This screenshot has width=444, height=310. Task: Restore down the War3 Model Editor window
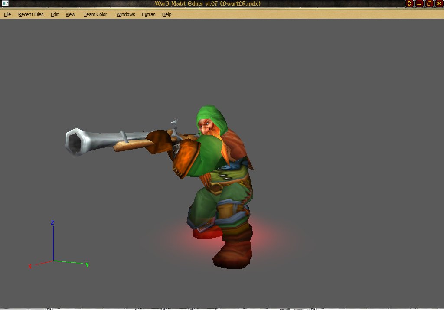[429, 3]
